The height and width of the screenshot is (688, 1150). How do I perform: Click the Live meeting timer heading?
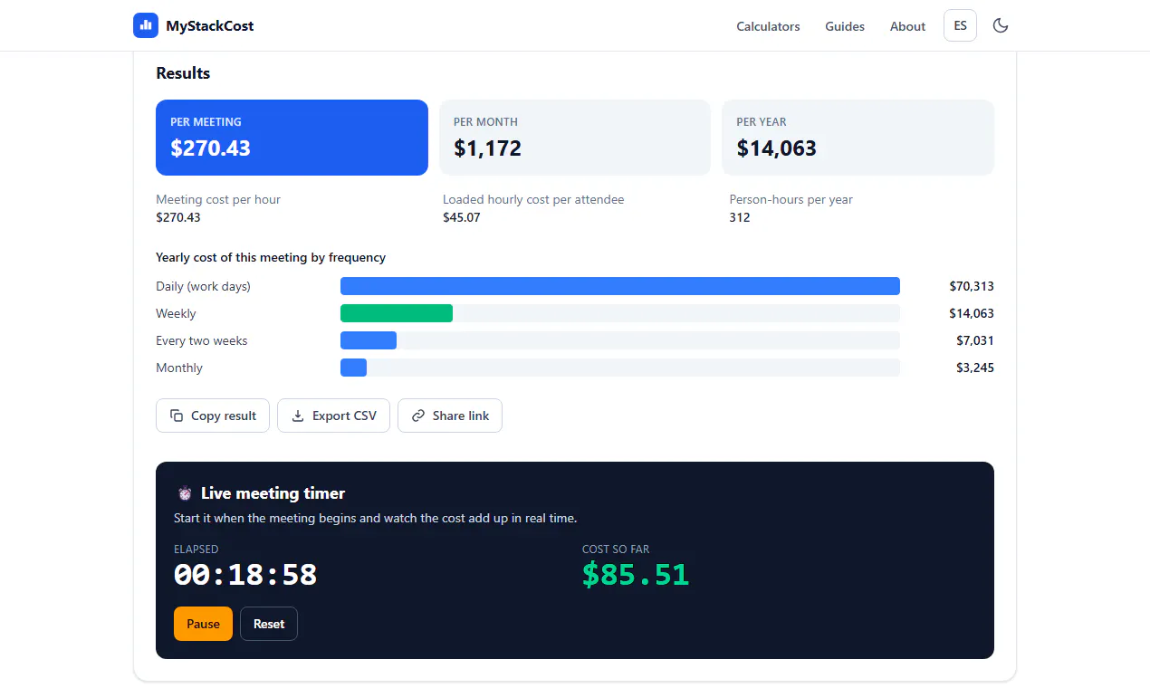pos(273,493)
